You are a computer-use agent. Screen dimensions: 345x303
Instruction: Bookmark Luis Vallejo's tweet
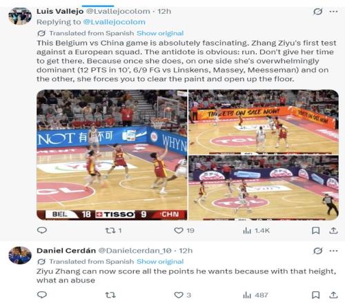pyautogui.click(x=315, y=231)
